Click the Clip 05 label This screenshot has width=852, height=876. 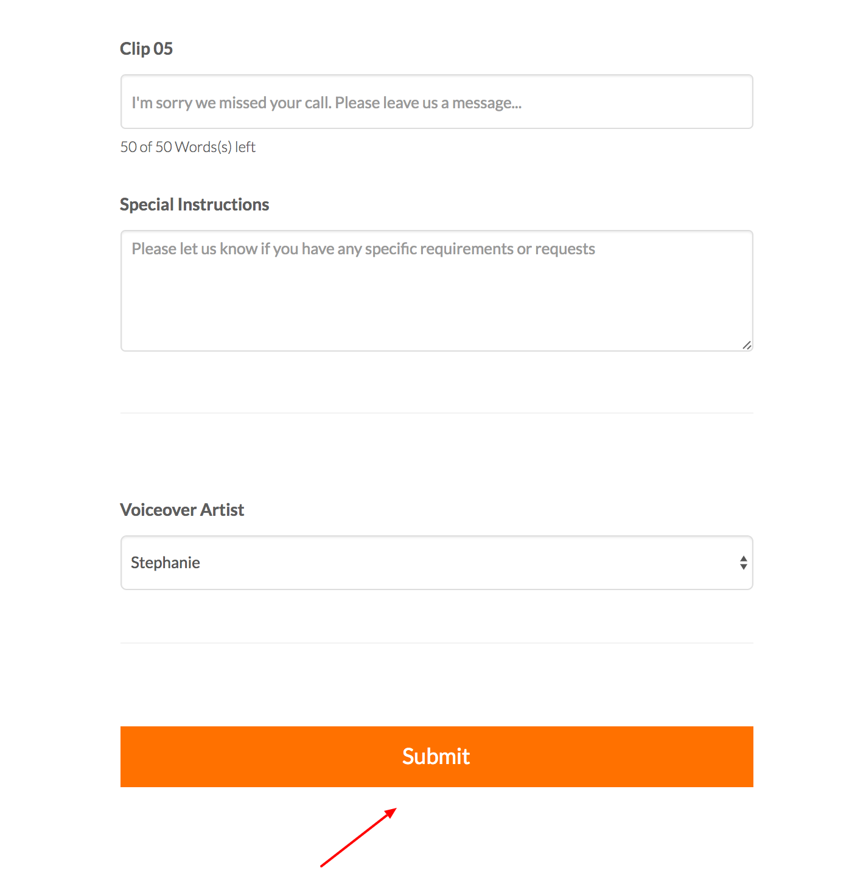click(146, 49)
